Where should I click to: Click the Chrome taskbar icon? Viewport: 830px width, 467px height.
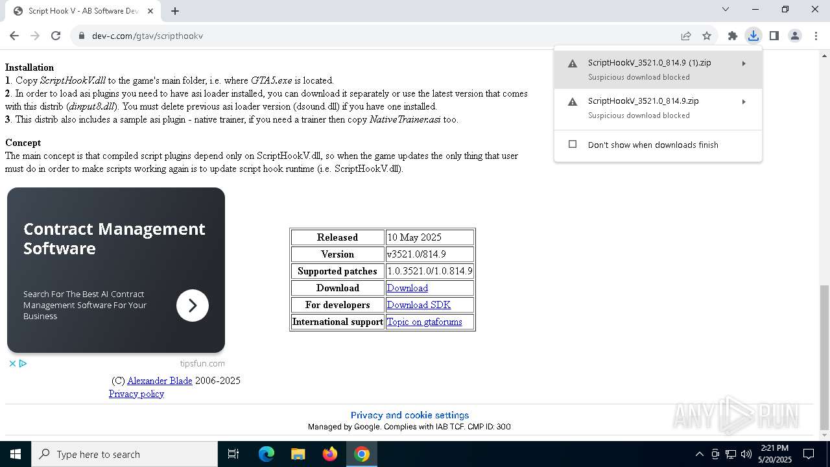[x=362, y=454]
